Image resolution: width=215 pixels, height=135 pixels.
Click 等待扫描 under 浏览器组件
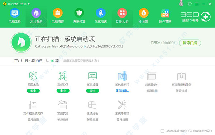(152, 91)
